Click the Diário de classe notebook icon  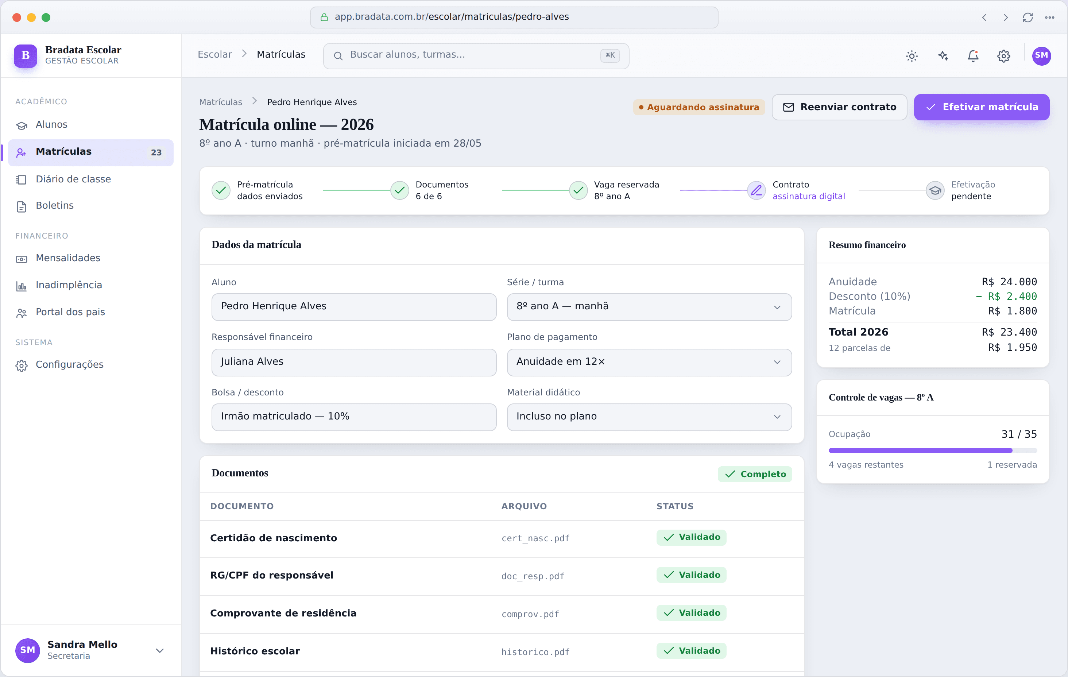coord(21,180)
